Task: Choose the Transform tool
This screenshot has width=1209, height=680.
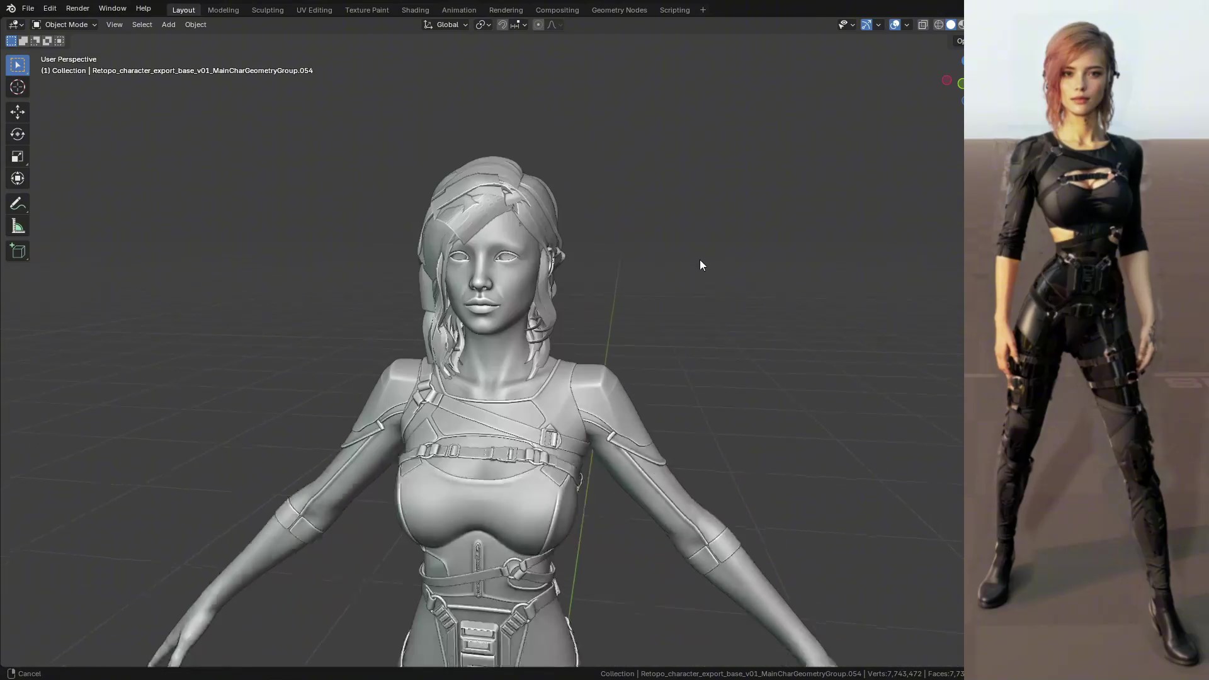Action: [x=18, y=179]
